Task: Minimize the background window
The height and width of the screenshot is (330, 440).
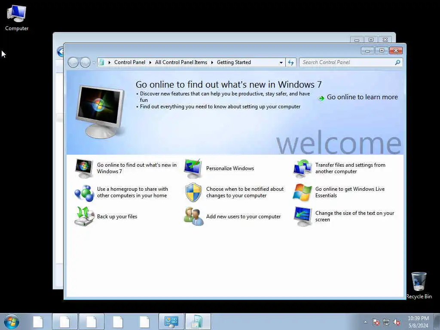Action: tap(357, 40)
